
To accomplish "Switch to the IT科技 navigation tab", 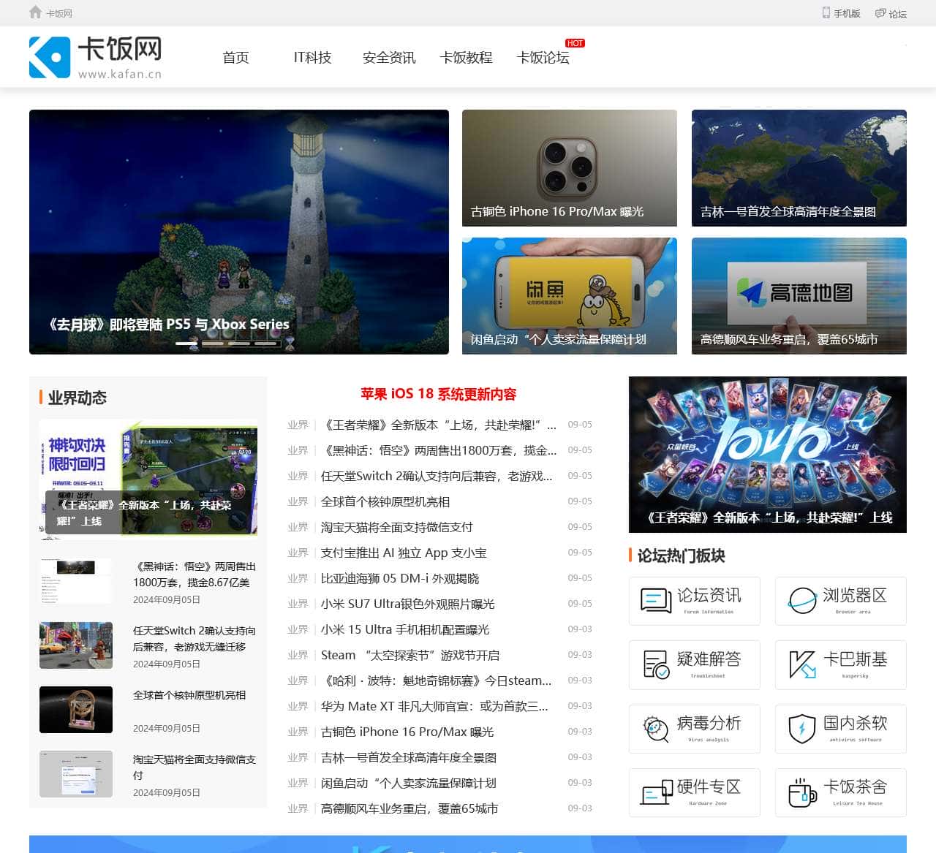I will [313, 58].
